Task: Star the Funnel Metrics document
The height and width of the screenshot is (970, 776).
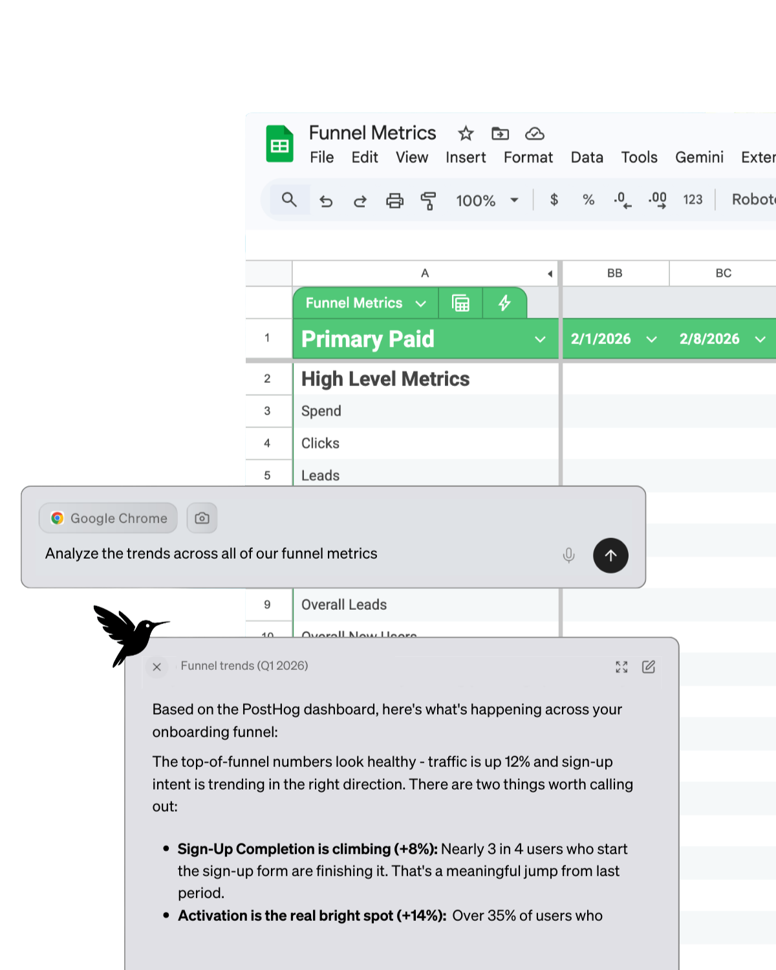Action: click(x=466, y=134)
